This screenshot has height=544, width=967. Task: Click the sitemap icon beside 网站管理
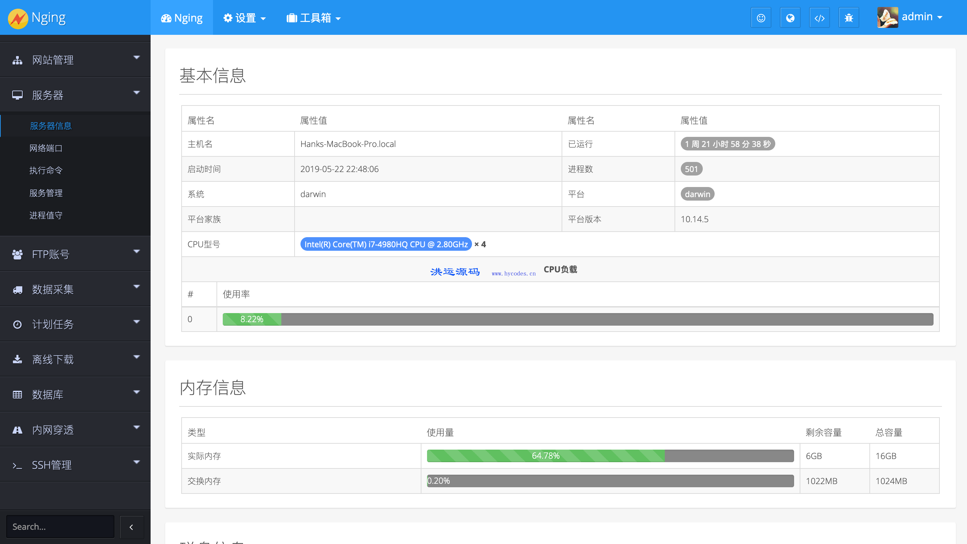(17, 60)
